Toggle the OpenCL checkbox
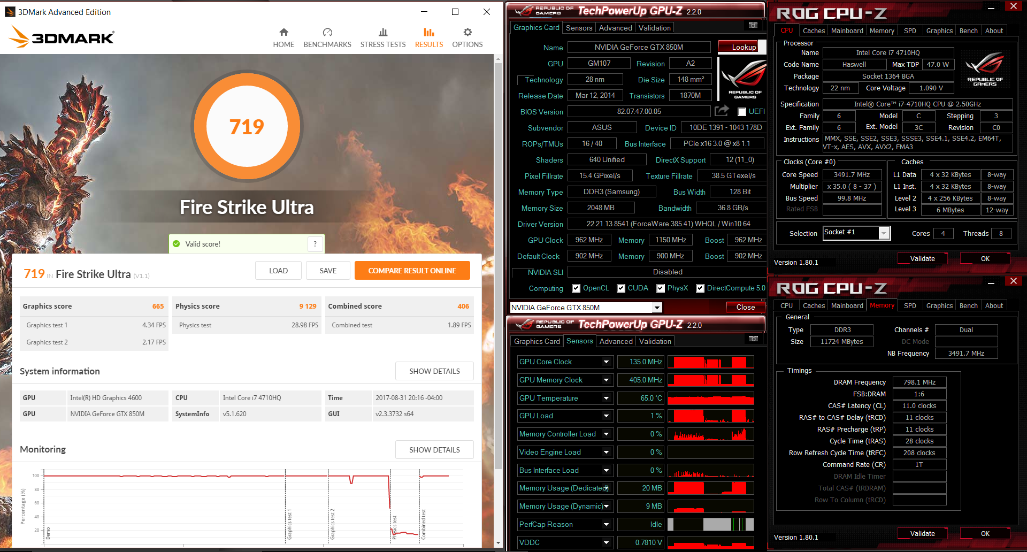This screenshot has height=552, width=1027. pyautogui.click(x=576, y=288)
